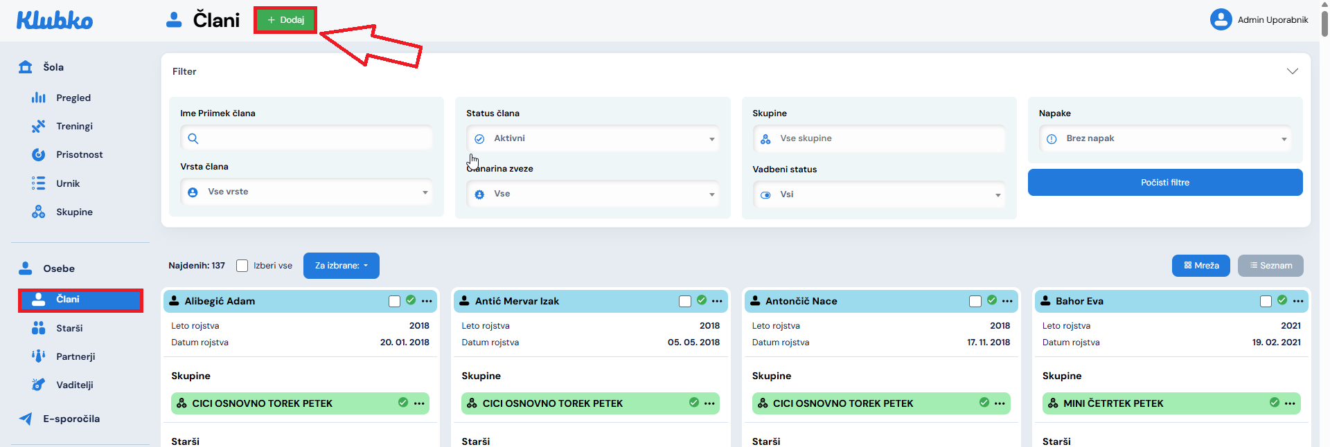This screenshot has width=1330, height=447.
Task: Open Starši in the sidebar
Action: coord(69,328)
